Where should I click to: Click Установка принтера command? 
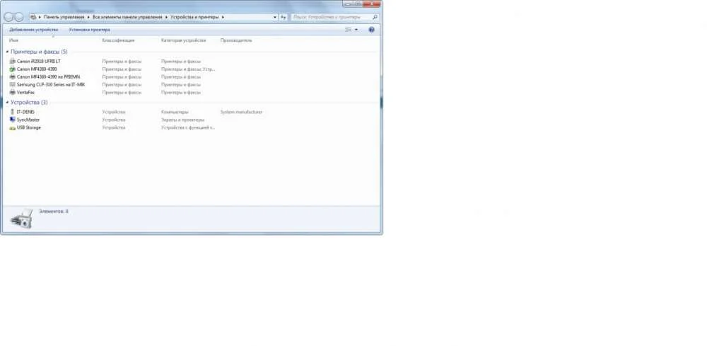89,30
